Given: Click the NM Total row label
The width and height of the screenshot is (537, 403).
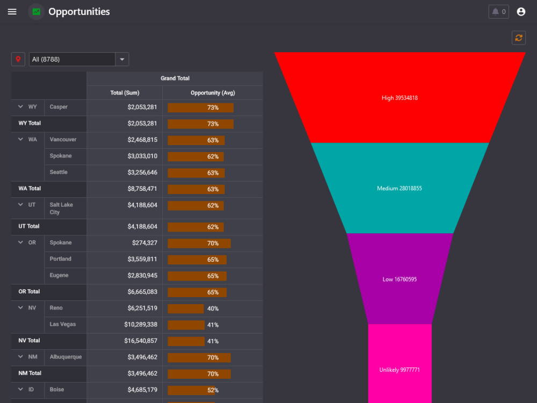Looking at the screenshot, I should coord(30,373).
